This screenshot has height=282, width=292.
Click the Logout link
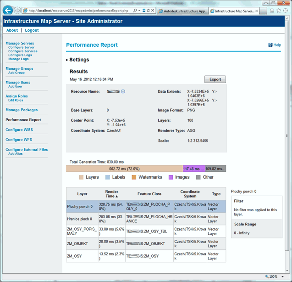(32, 30)
